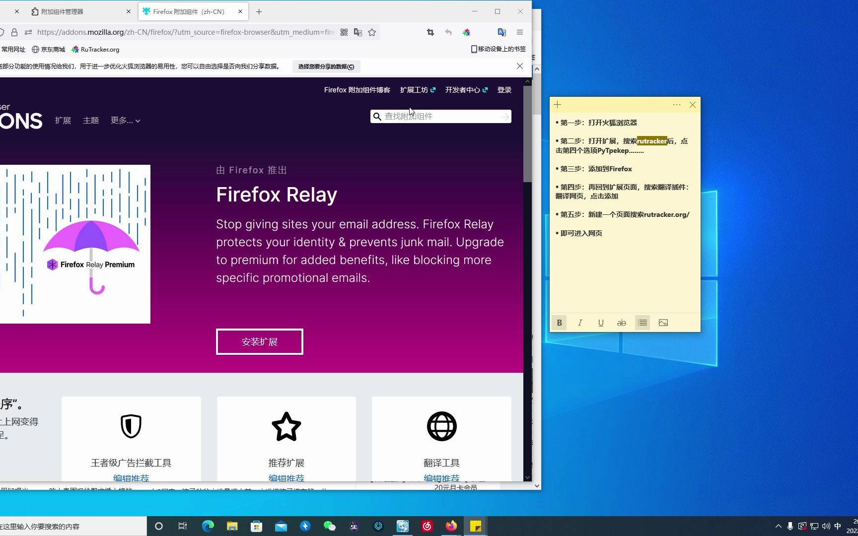Open the 主题 navigation item
This screenshot has width=858, height=536.
[91, 120]
